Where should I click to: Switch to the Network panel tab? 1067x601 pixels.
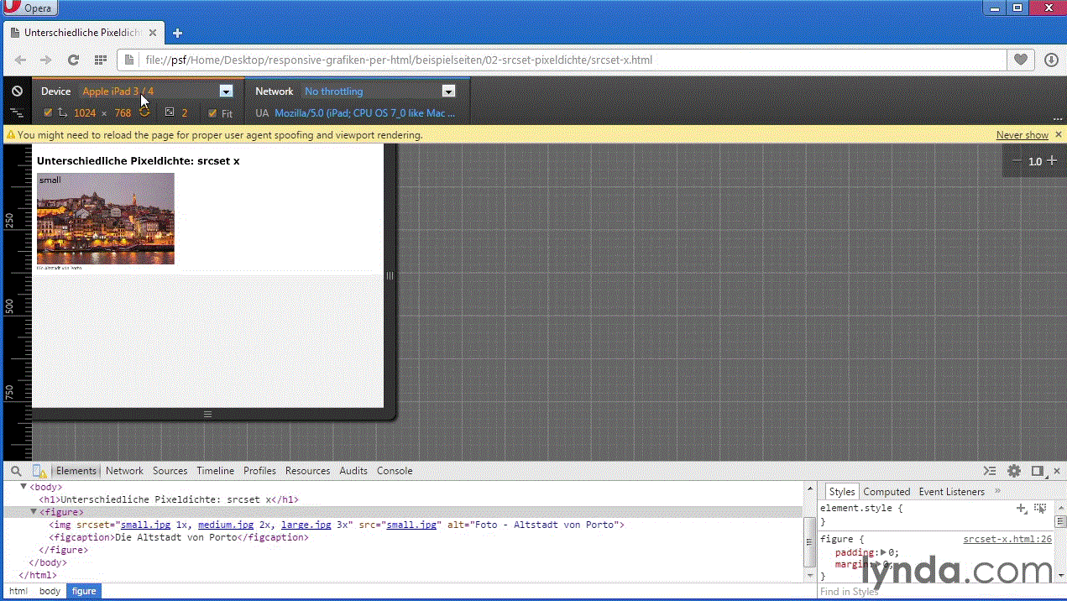124,471
